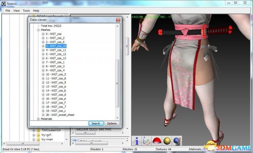Click Data viewer scrollbar down arrow

pos(117,118)
